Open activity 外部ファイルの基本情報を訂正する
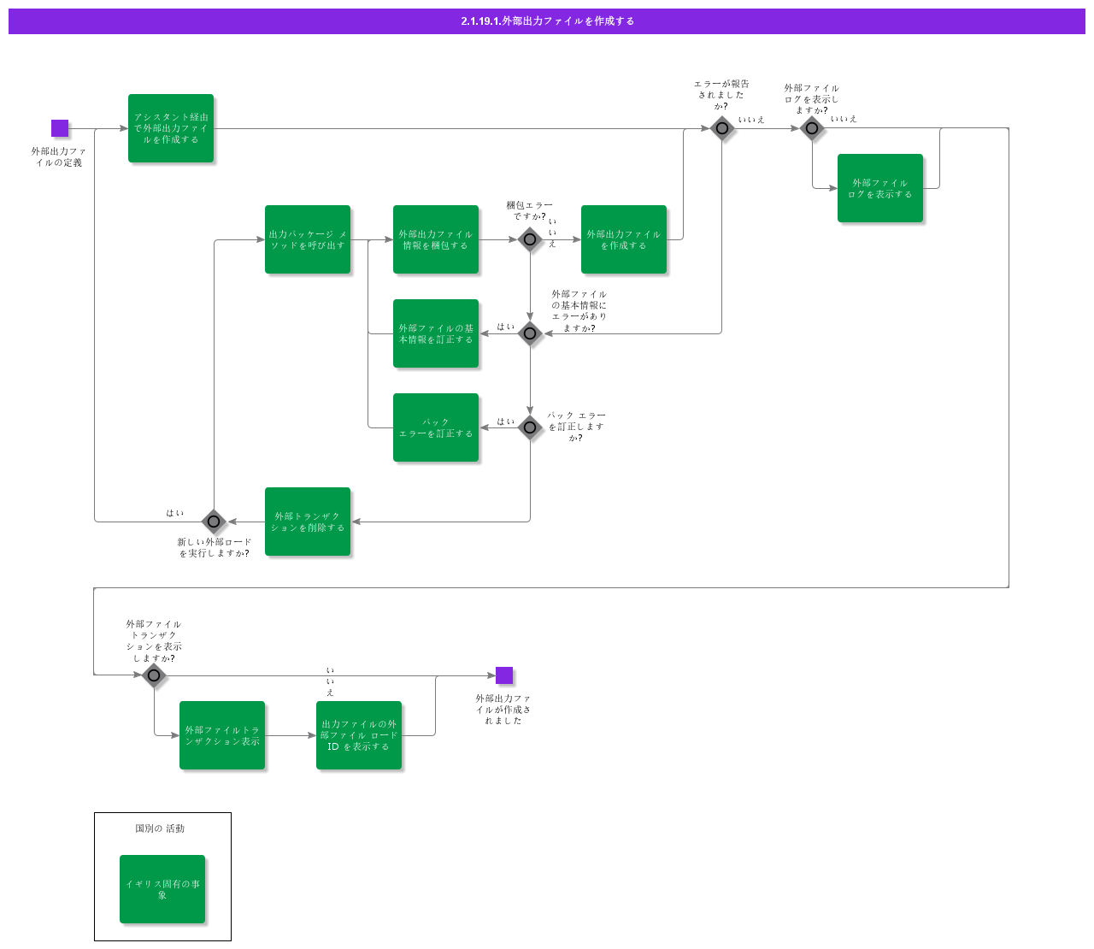1094x949 pixels. (436, 333)
